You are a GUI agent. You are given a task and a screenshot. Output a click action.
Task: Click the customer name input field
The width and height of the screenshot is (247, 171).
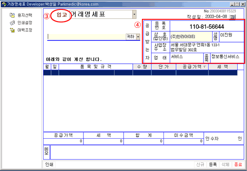87,37
